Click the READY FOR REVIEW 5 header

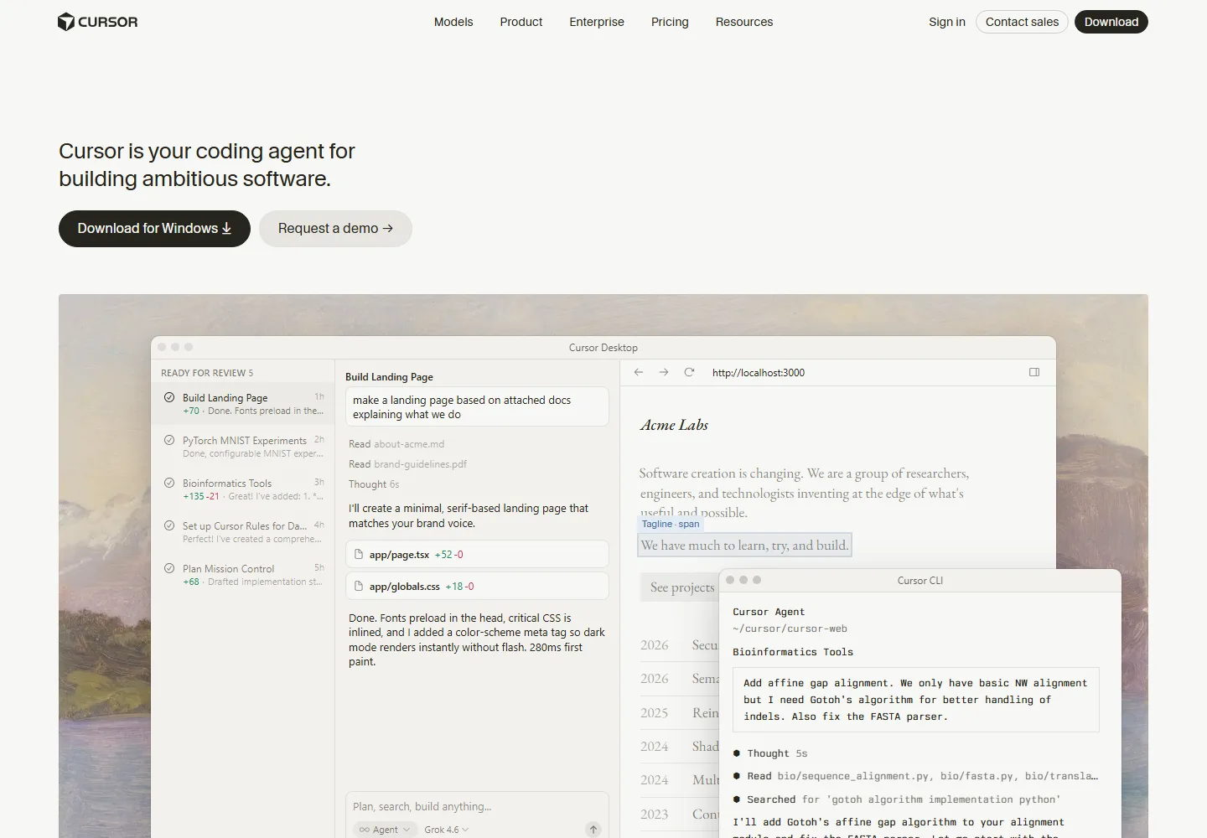(207, 373)
